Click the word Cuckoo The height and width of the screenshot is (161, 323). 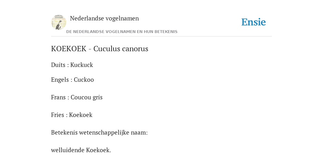coord(84,80)
